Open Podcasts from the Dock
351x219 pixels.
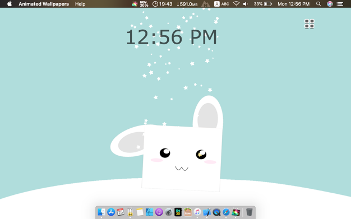(159, 212)
